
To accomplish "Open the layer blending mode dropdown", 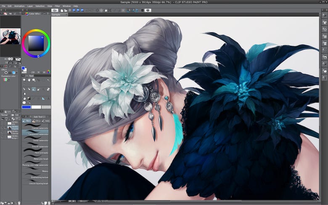I will pyautogui.click(x=5, y=114).
